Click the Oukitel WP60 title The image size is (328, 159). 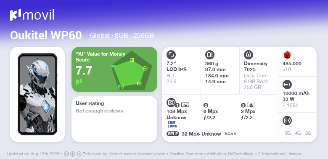click(x=46, y=36)
